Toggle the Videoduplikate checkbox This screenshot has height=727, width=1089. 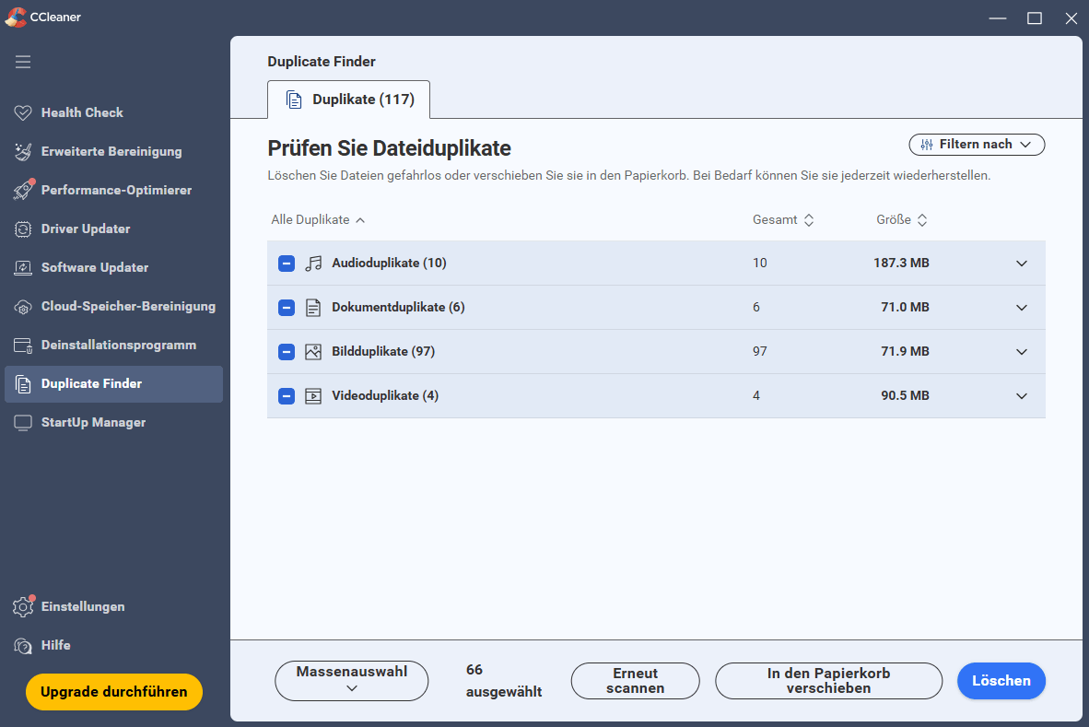287,396
